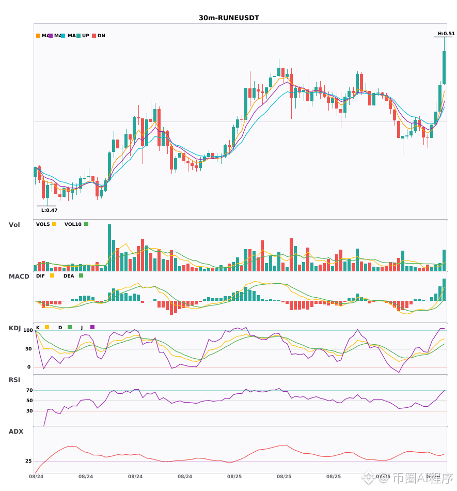Click the 100 axis label in KDJ panel
This screenshot has width=457, height=491.
28,330
